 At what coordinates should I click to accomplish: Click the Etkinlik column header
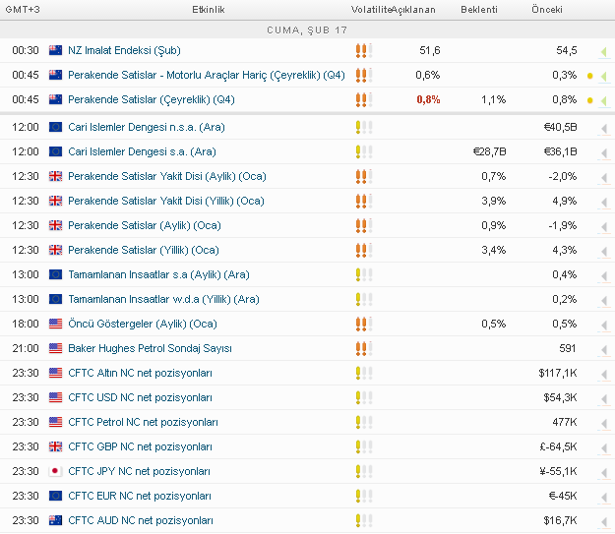[x=209, y=10]
